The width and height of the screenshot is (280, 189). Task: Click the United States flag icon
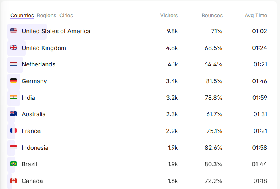coord(14,31)
